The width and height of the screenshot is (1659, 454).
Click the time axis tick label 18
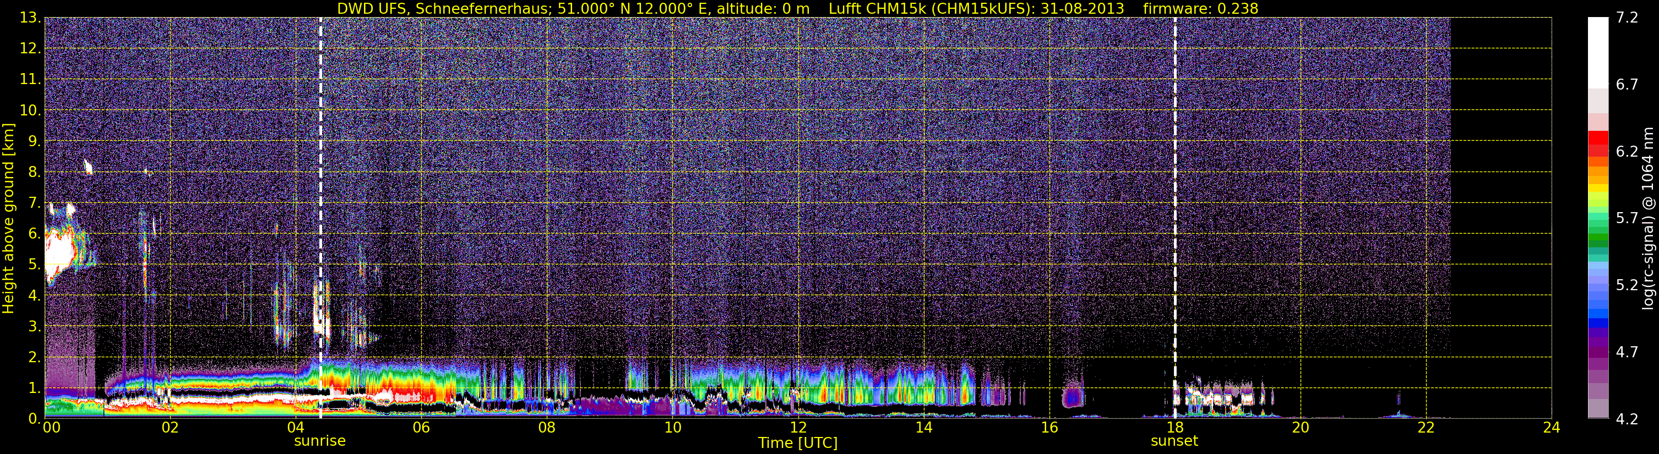coord(1174,428)
